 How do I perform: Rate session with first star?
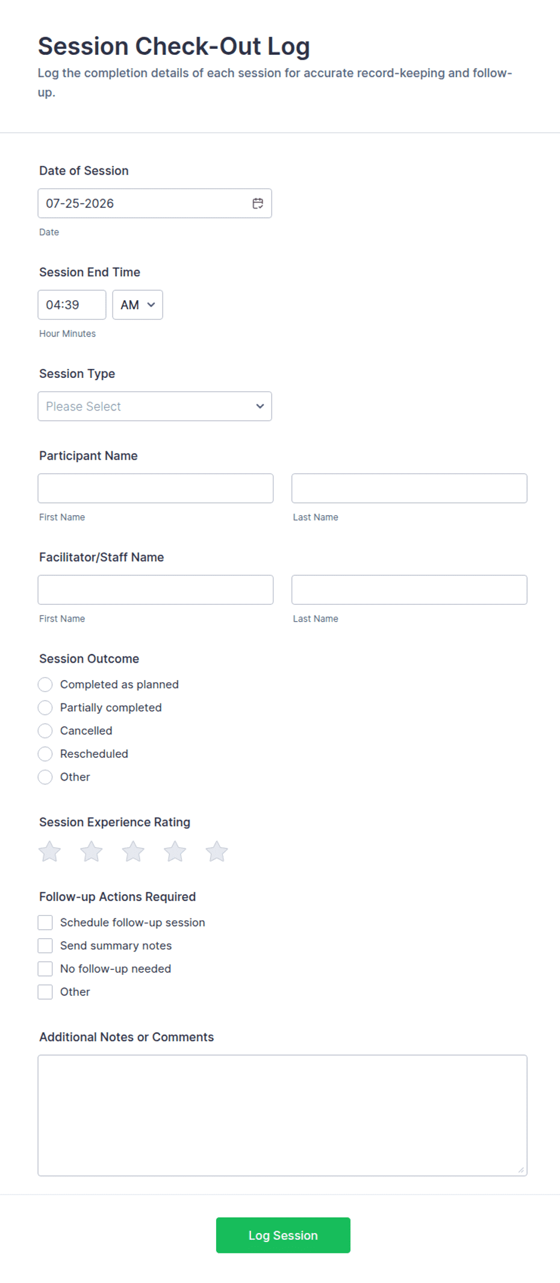click(49, 852)
